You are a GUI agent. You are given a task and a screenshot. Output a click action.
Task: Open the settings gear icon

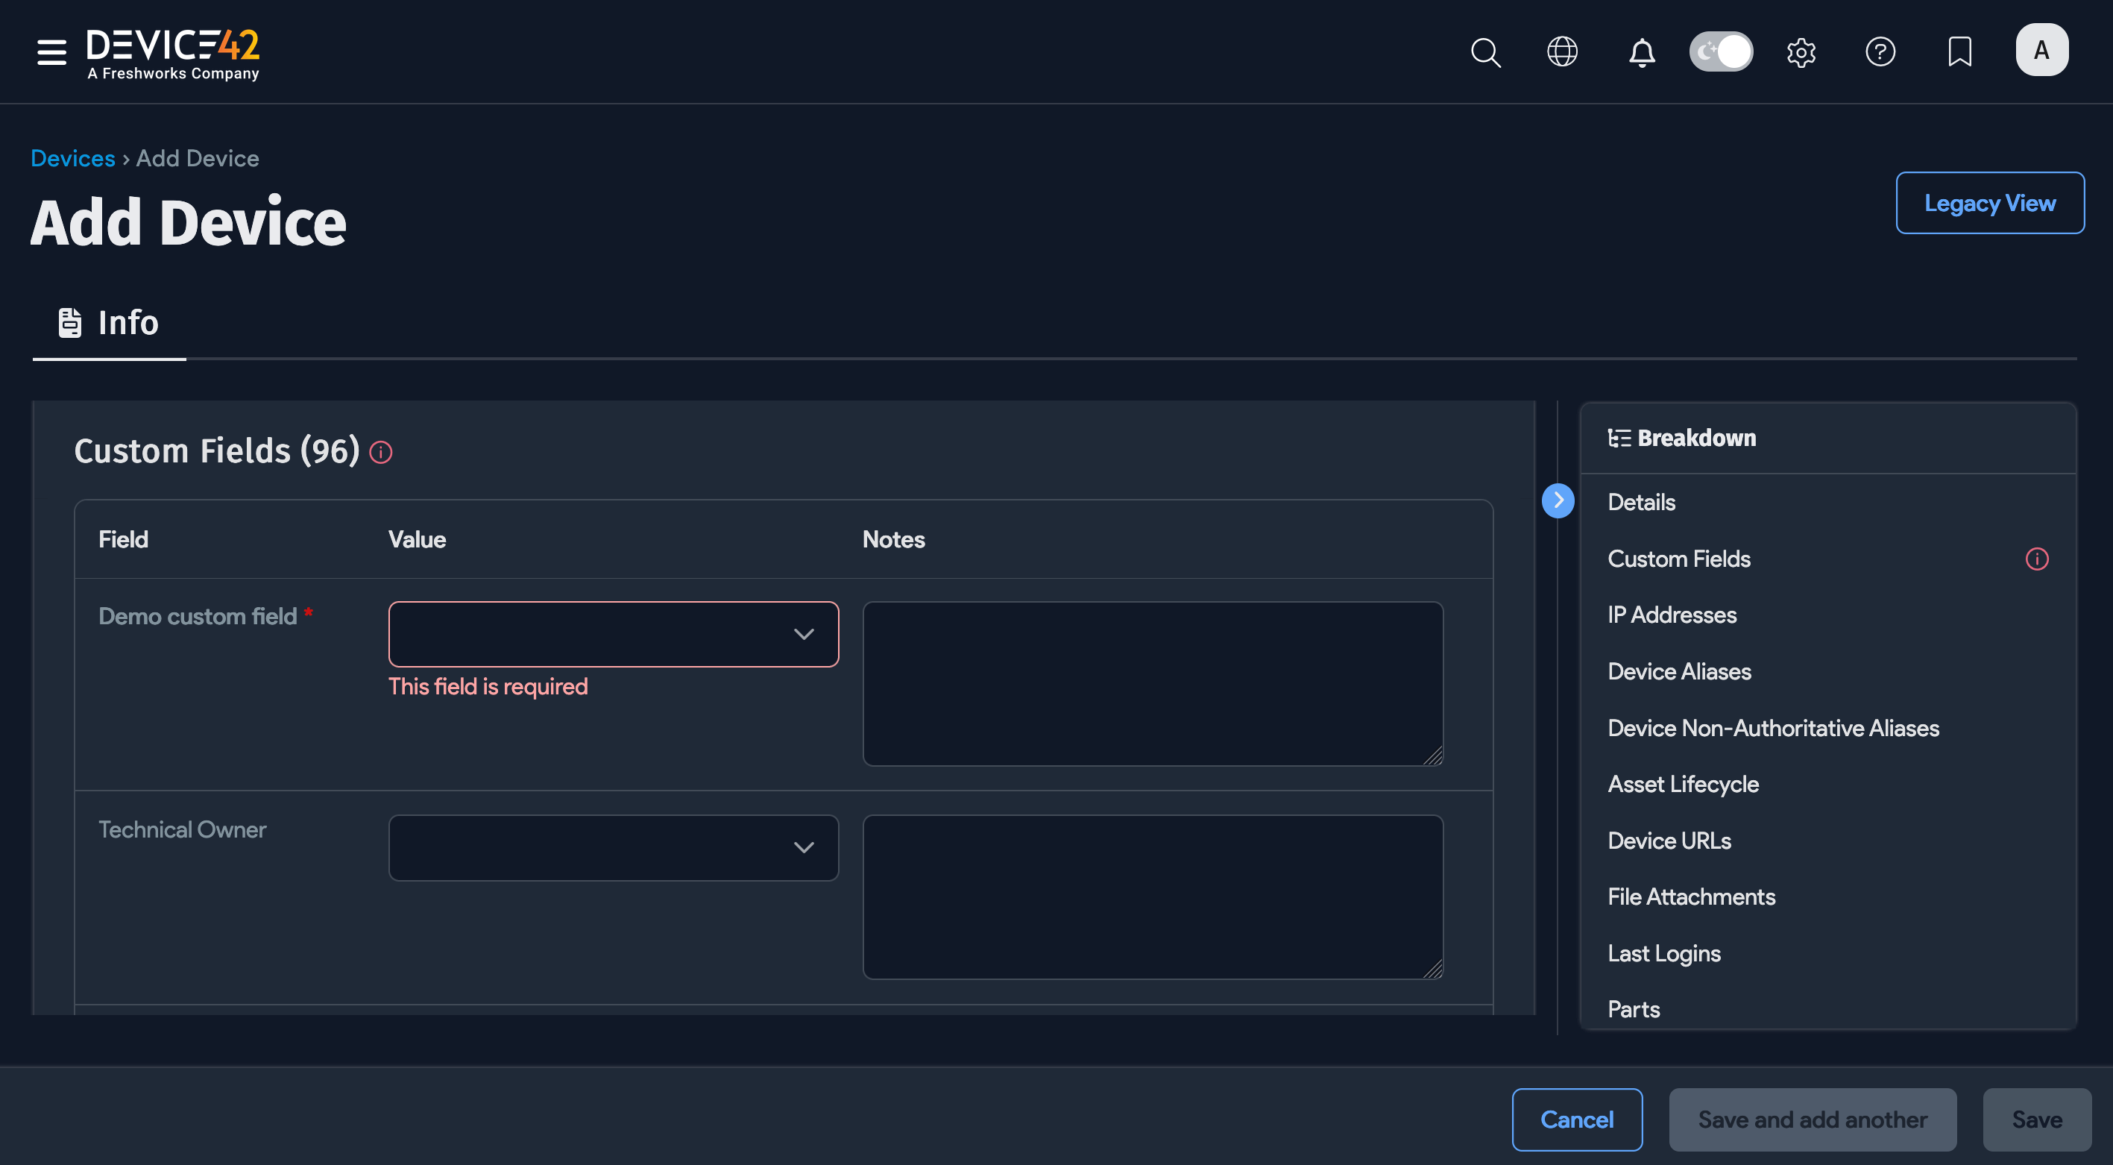click(1801, 51)
